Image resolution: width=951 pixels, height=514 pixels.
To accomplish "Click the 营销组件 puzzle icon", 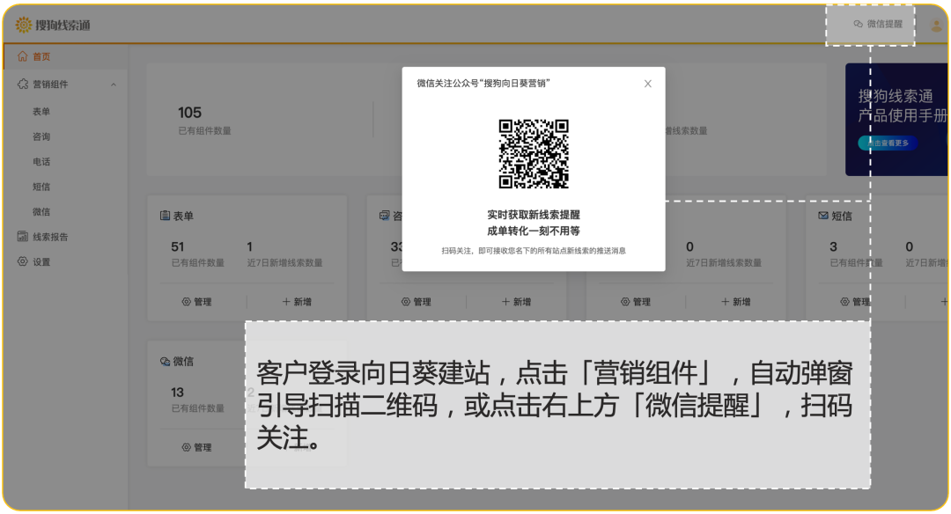I will coord(22,84).
